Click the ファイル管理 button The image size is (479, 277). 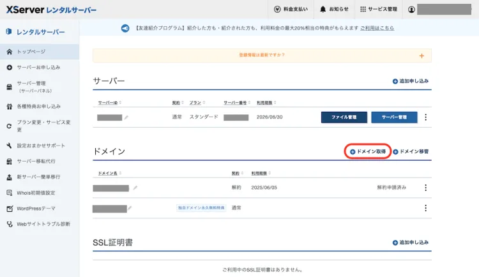pyautogui.click(x=344, y=117)
